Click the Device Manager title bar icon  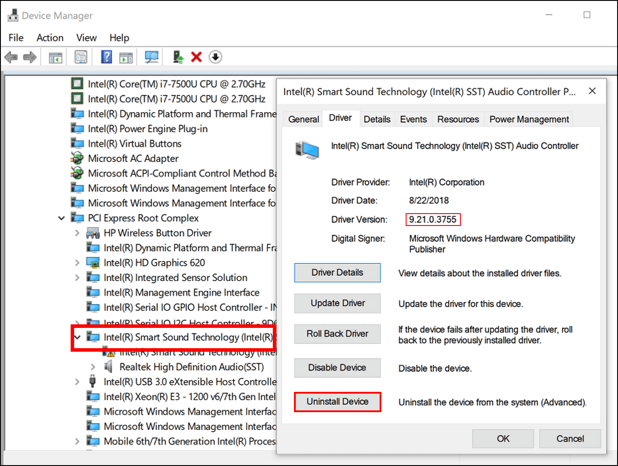(x=13, y=15)
